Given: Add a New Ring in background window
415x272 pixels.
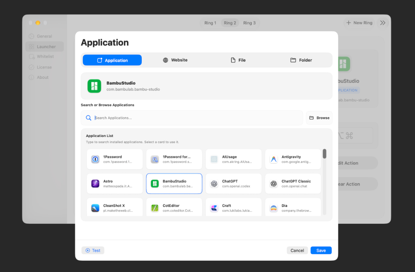Looking at the screenshot, I should pos(359,23).
